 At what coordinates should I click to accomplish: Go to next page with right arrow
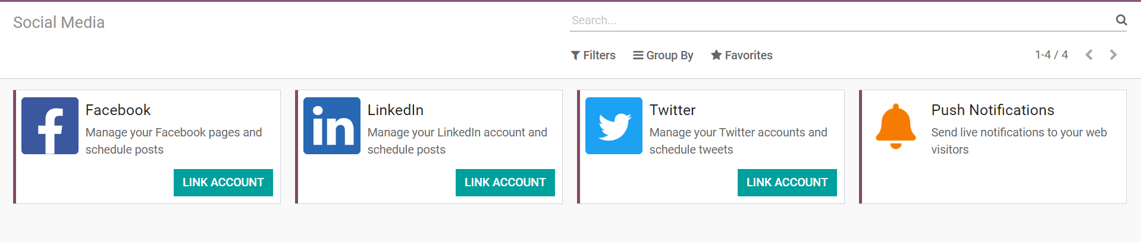(x=1114, y=55)
